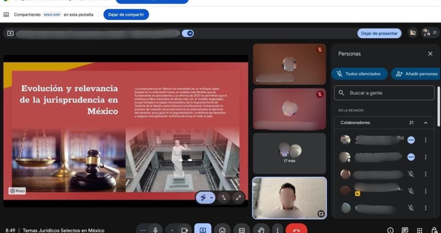Open video settings arrow beside the camera
441x233 pixels.
click(x=172, y=230)
